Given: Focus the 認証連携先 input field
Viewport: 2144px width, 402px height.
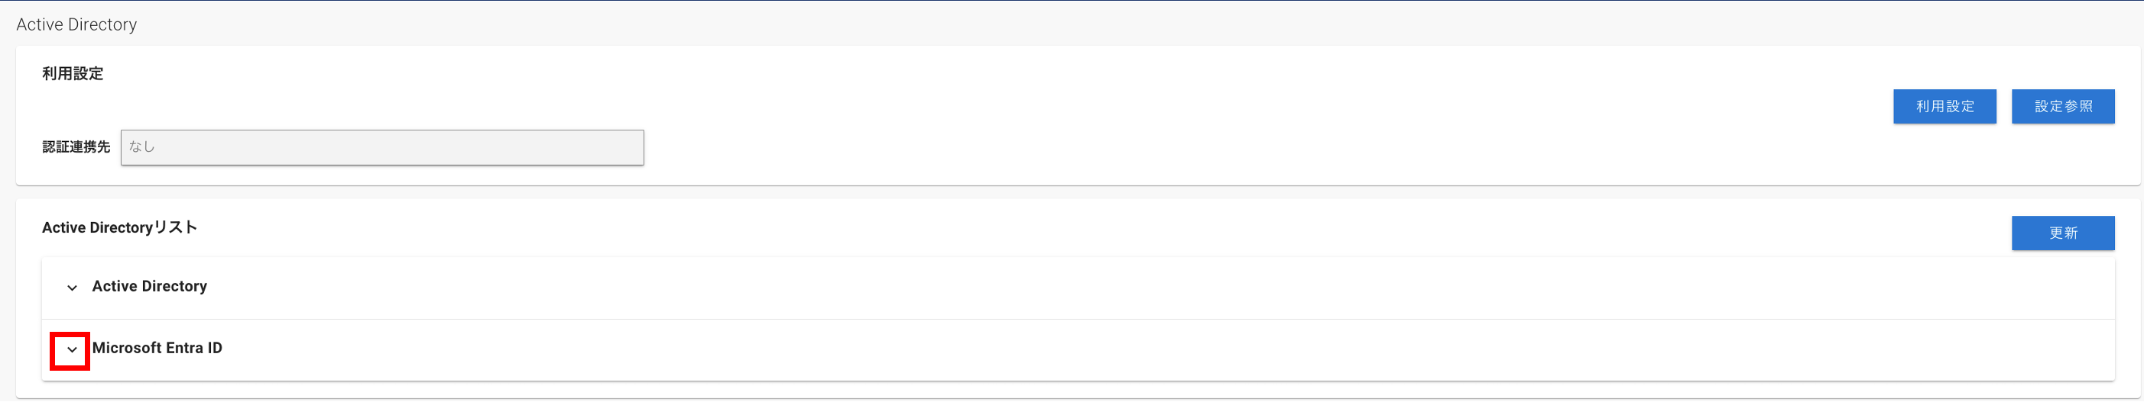Looking at the screenshot, I should click(382, 147).
